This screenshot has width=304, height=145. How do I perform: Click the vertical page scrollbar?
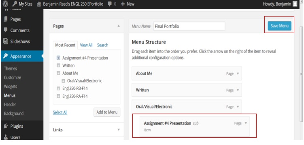point(301,74)
